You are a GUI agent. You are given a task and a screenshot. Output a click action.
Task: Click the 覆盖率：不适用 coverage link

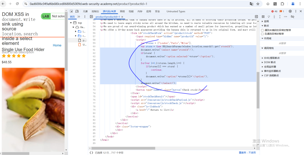247,153
